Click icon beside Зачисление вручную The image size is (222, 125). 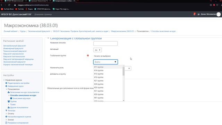(x=11, y=98)
